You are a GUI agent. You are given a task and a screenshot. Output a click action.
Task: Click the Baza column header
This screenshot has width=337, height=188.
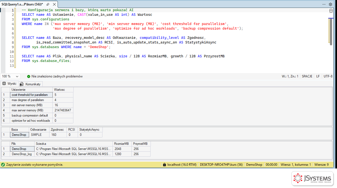20,130
